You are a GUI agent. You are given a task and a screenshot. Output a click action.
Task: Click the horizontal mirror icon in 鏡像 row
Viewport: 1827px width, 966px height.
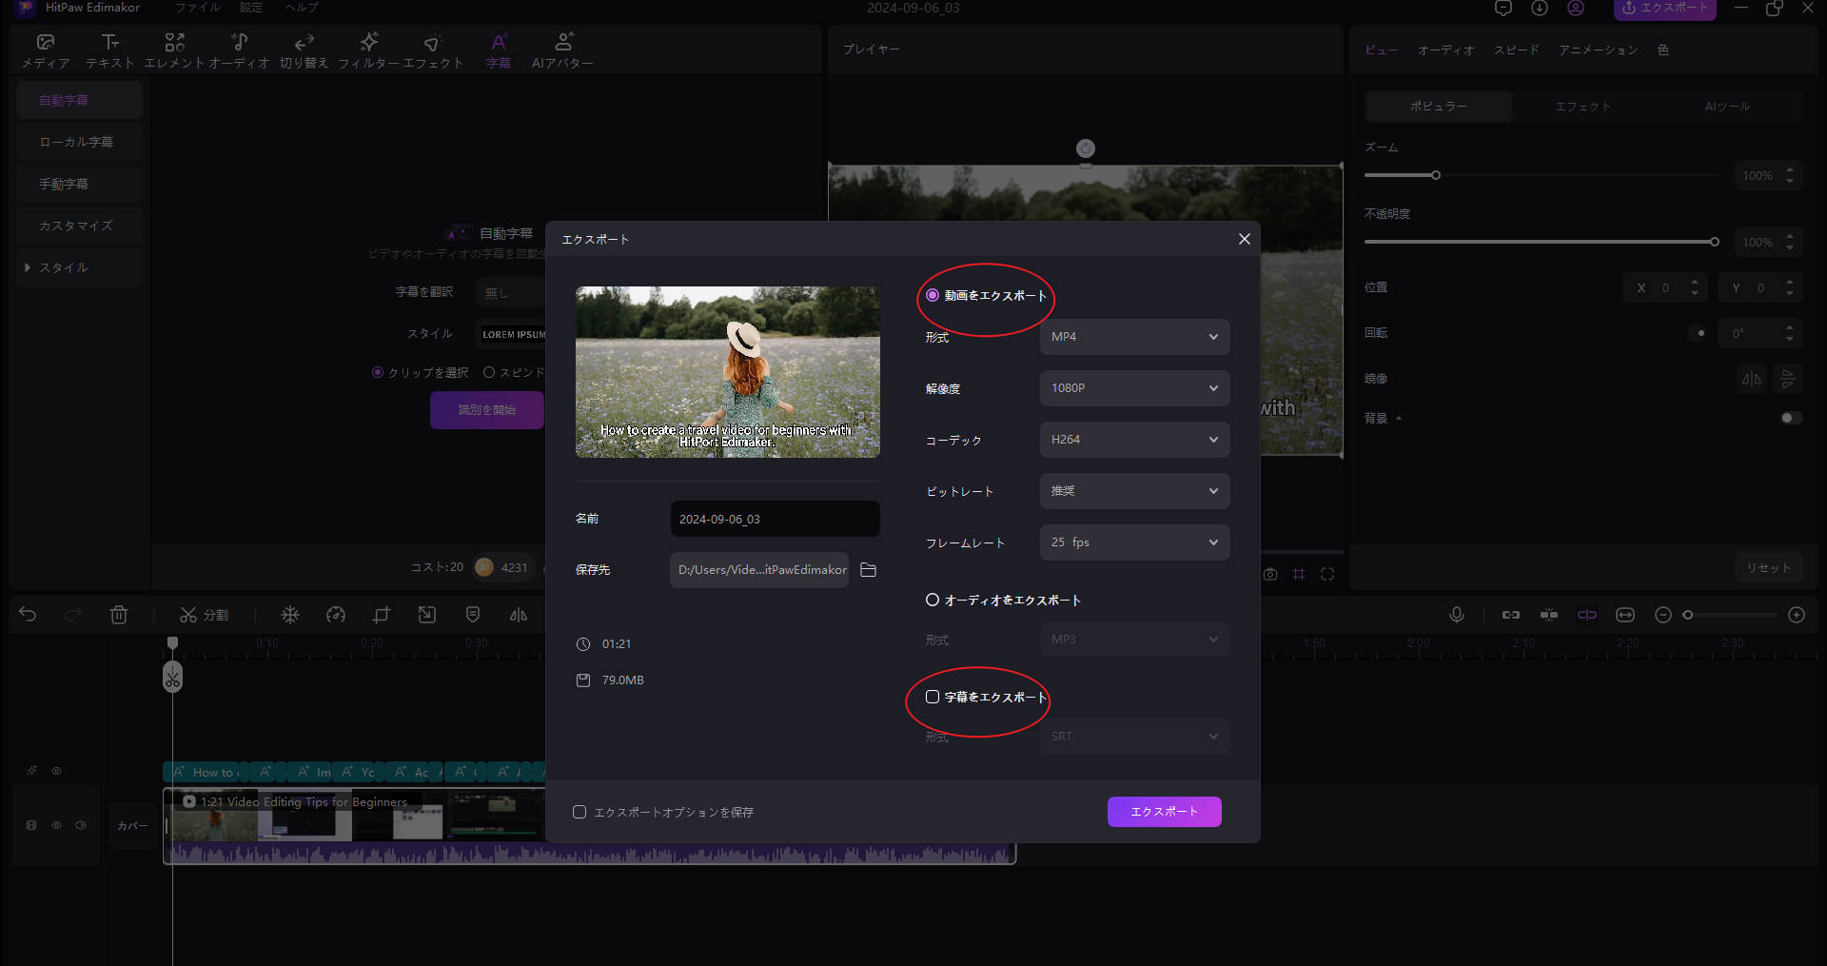(1751, 379)
